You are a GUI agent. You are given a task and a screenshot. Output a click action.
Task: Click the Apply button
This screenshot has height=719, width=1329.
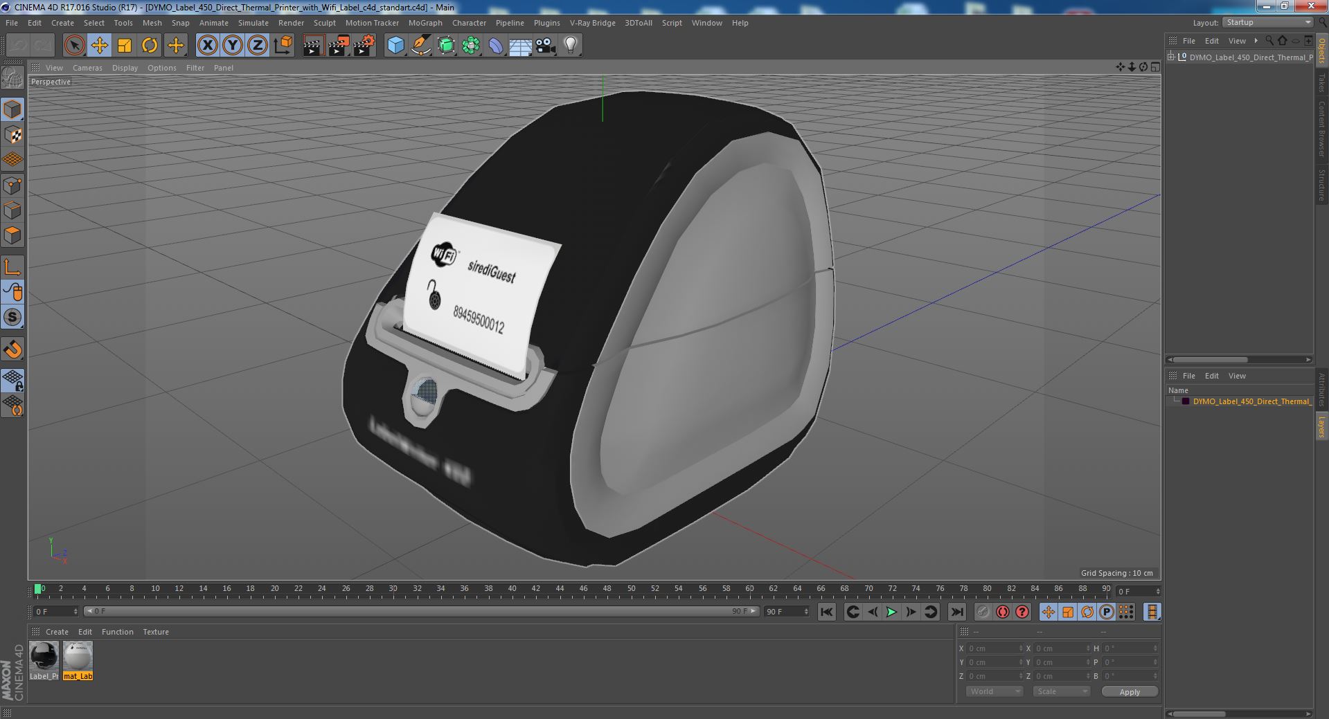click(x=1130, y=692)
